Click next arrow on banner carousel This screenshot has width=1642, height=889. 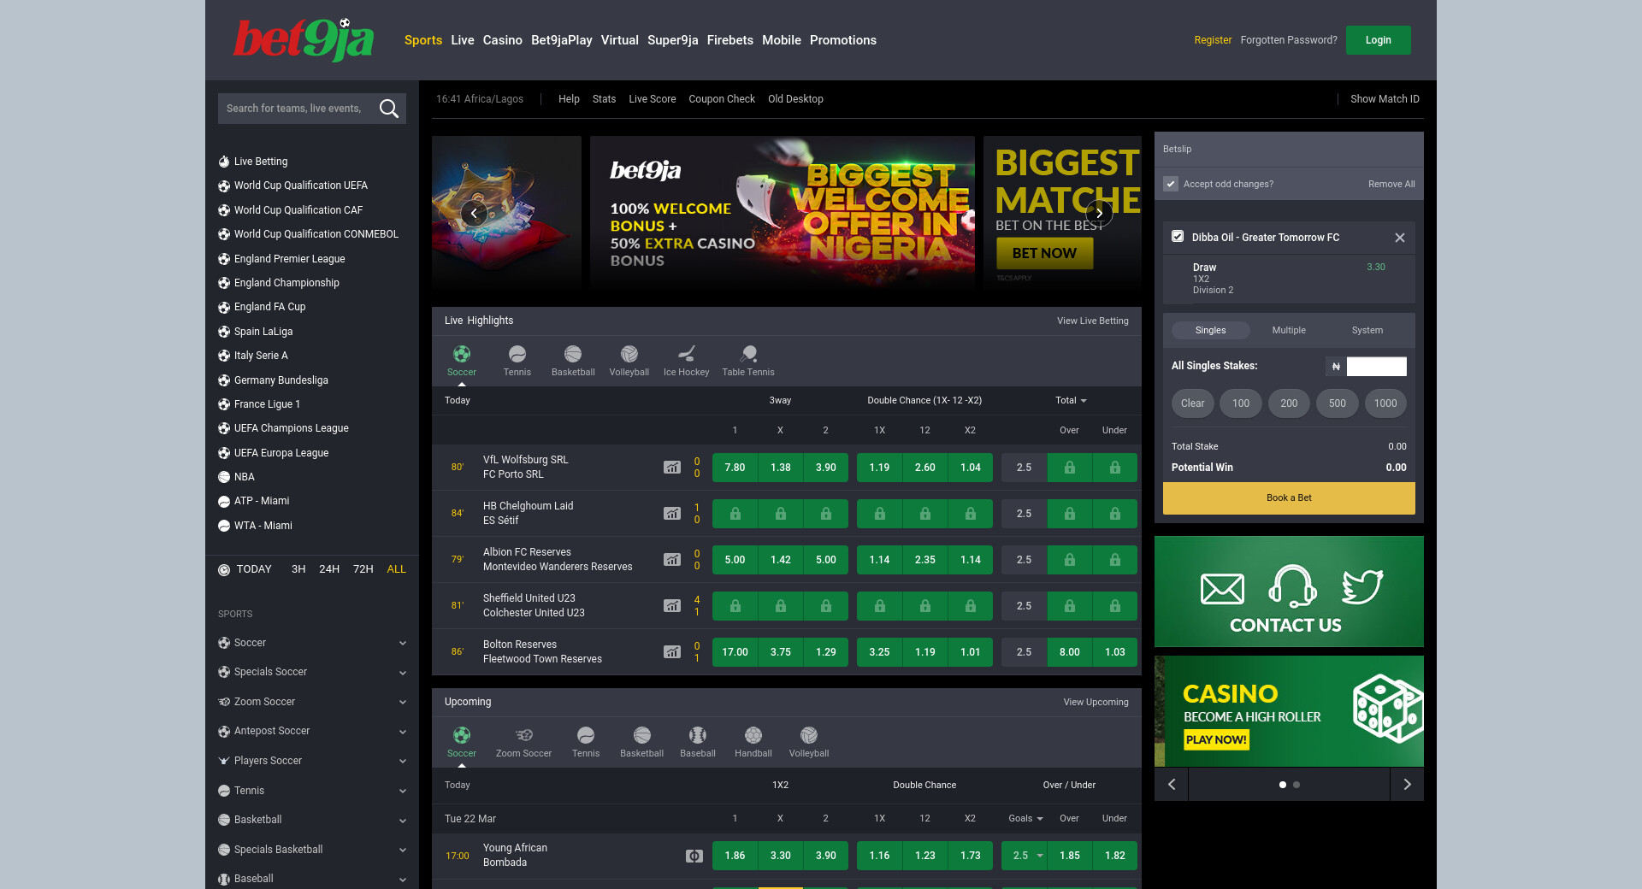click(x=1099, y=213)
